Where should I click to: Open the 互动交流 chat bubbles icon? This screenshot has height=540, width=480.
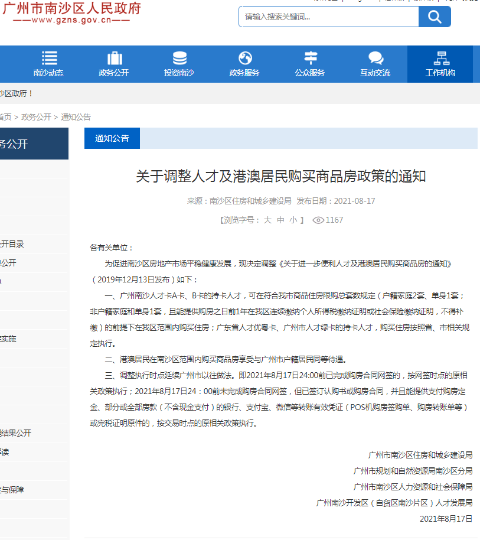pyautogui.click(x=375, y=58)
